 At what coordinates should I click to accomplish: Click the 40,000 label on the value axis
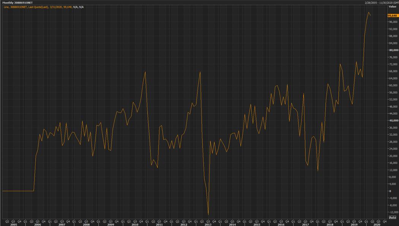click(x=393, y=120)
